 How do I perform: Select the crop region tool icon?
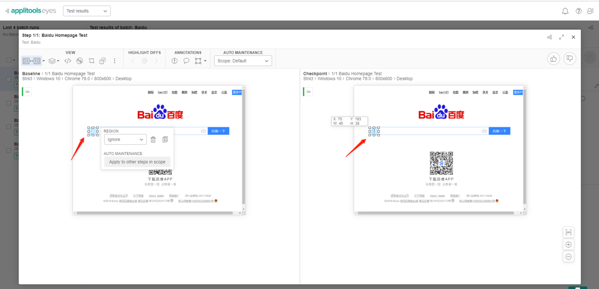pos(91,61)
